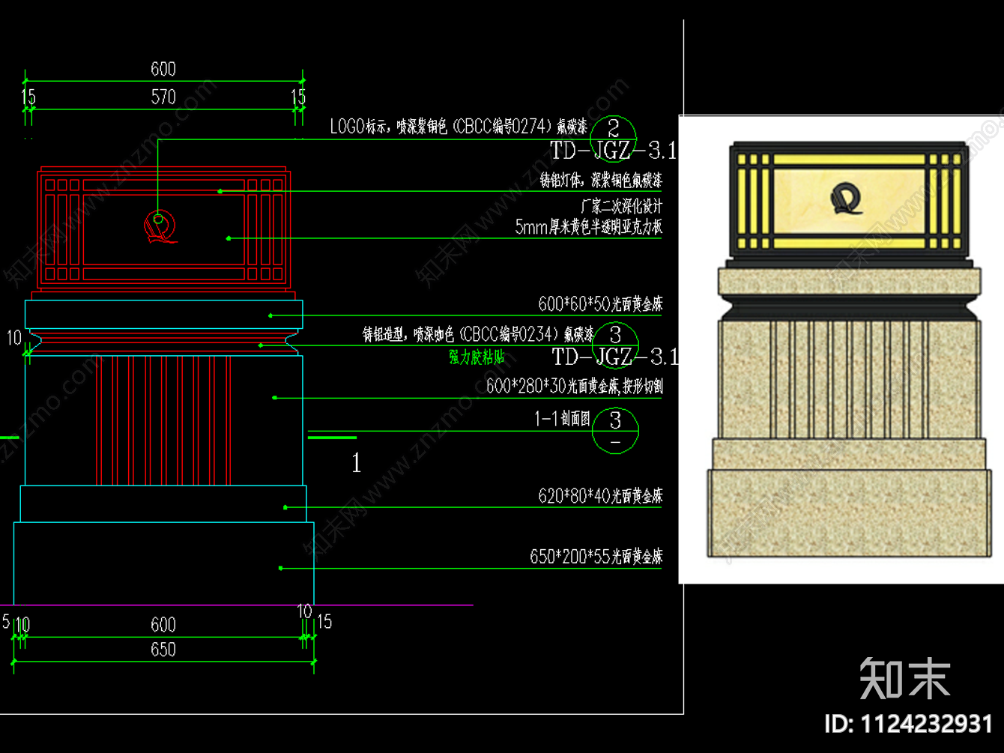Click the section callout circle beside 1-1剖面图

point(615,431)
